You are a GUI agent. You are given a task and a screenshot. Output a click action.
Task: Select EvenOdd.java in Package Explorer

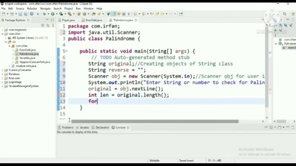tap(27, 50)
